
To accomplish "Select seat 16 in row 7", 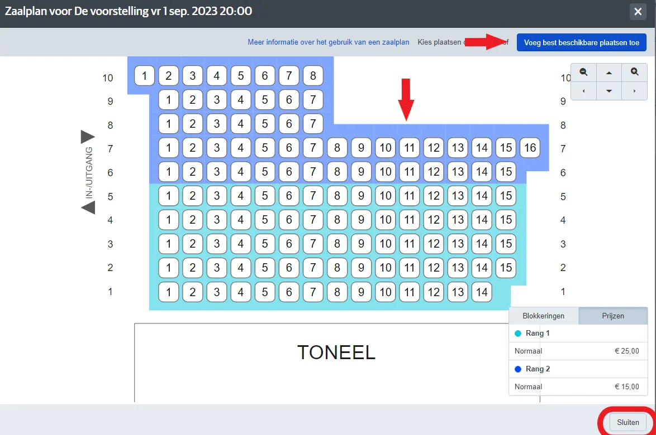I will pos(530,148).
